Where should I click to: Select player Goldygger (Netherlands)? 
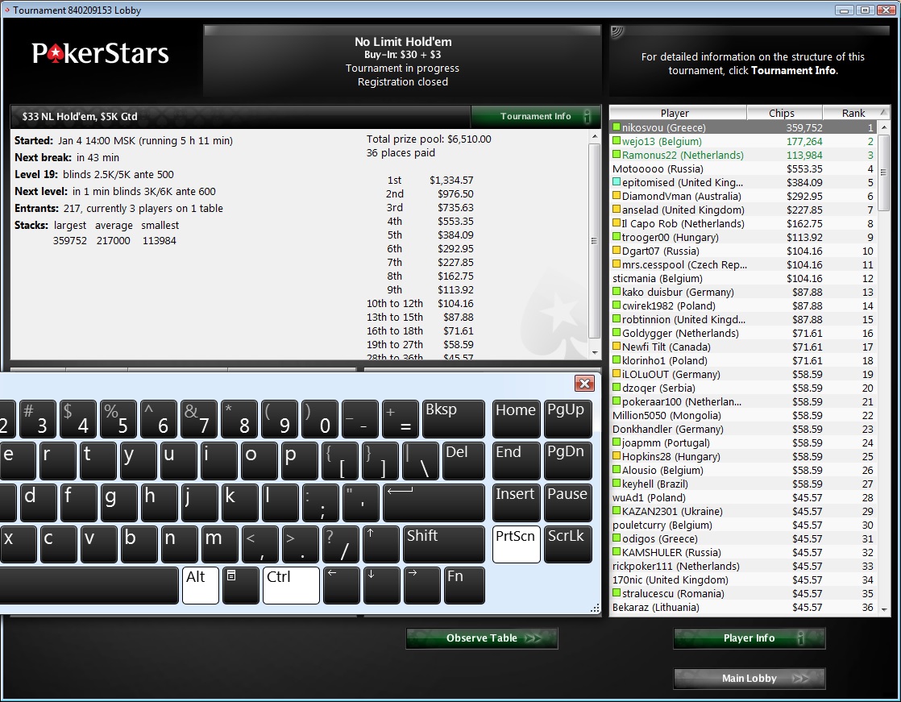click(744, 333)
